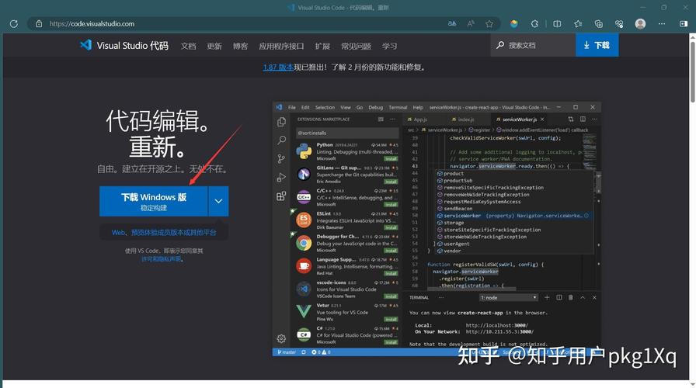Click Explorer files icon in VS Code preview image

281,122
